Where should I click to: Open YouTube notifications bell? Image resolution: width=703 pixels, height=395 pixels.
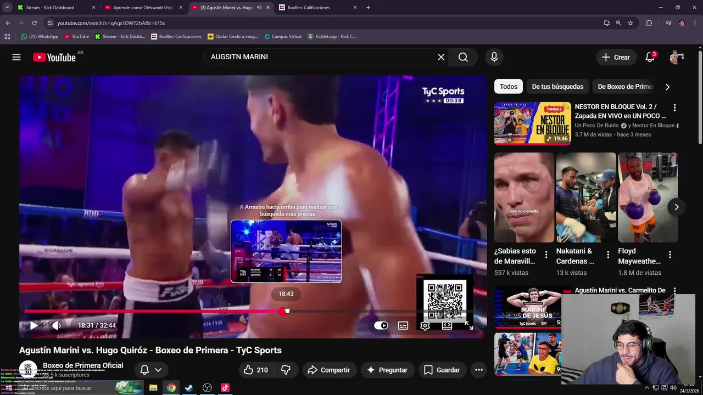tap(650, 57)
